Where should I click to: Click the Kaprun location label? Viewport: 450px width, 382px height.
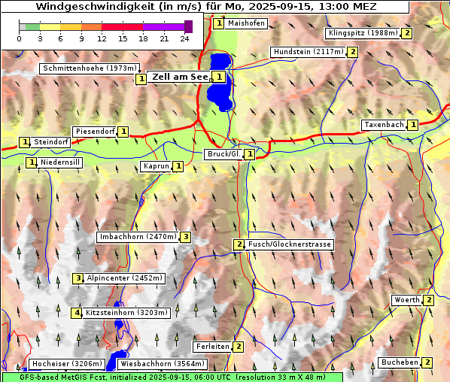[157, 166]
